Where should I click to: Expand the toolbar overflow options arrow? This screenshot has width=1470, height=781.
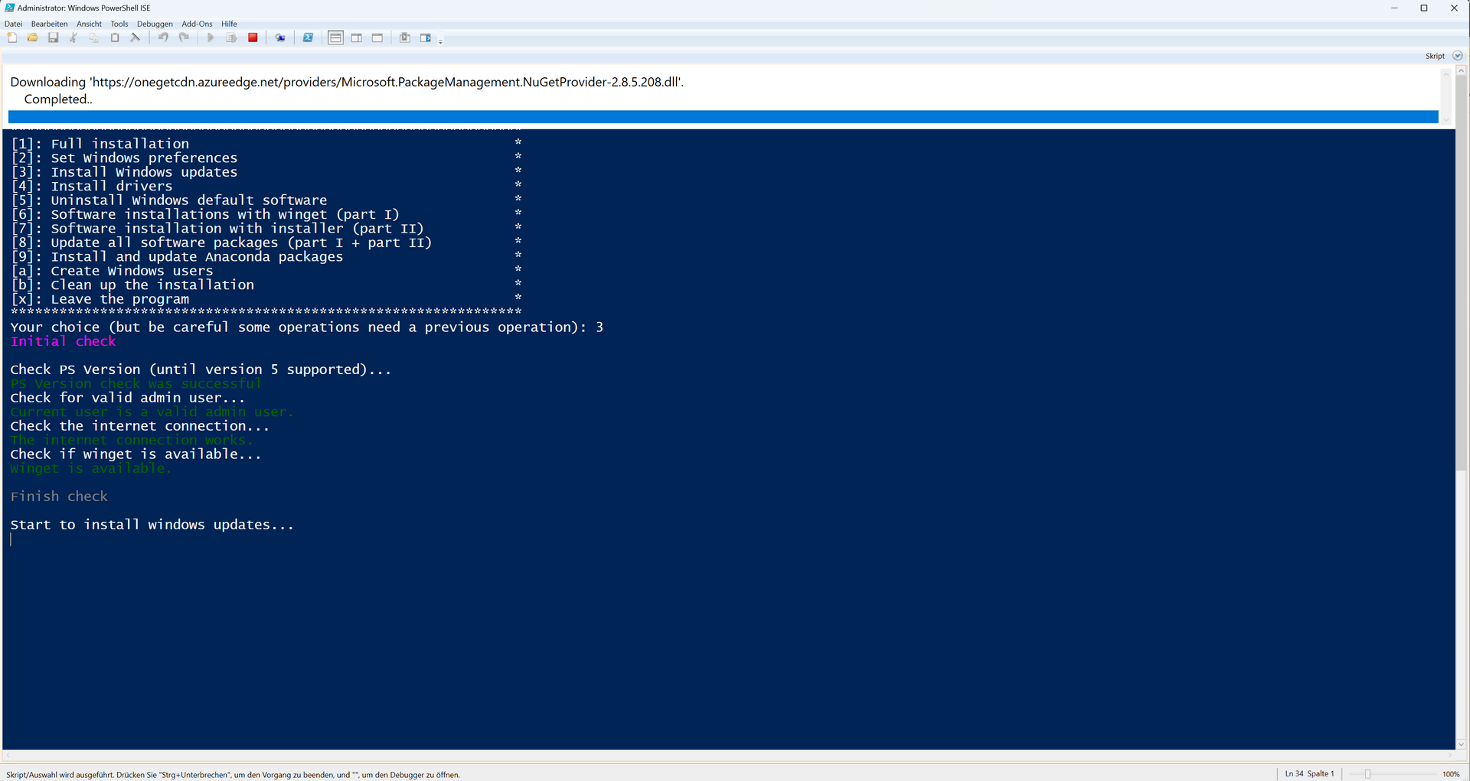(x=441, y=41)
